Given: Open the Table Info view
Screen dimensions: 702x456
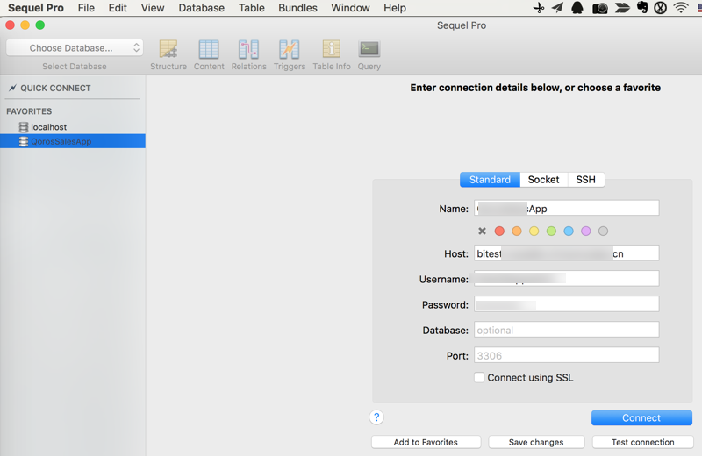Looking at the screenshot, I should point(332,54).
